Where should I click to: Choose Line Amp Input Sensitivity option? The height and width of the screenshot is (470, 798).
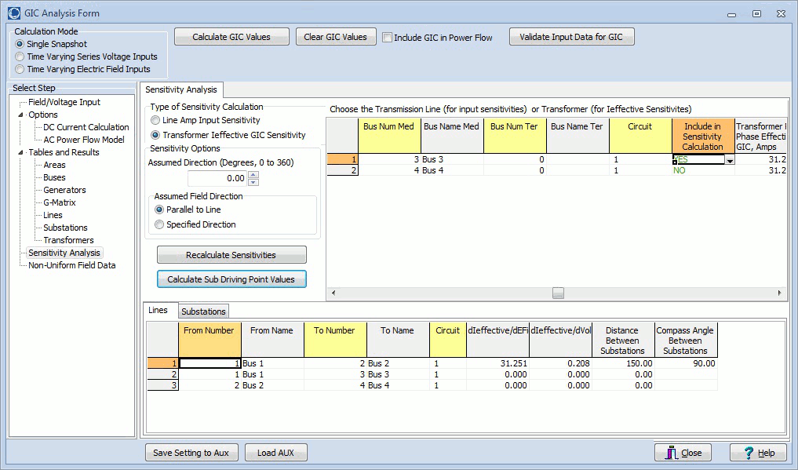pyautogui.click(x=155, y=121)
